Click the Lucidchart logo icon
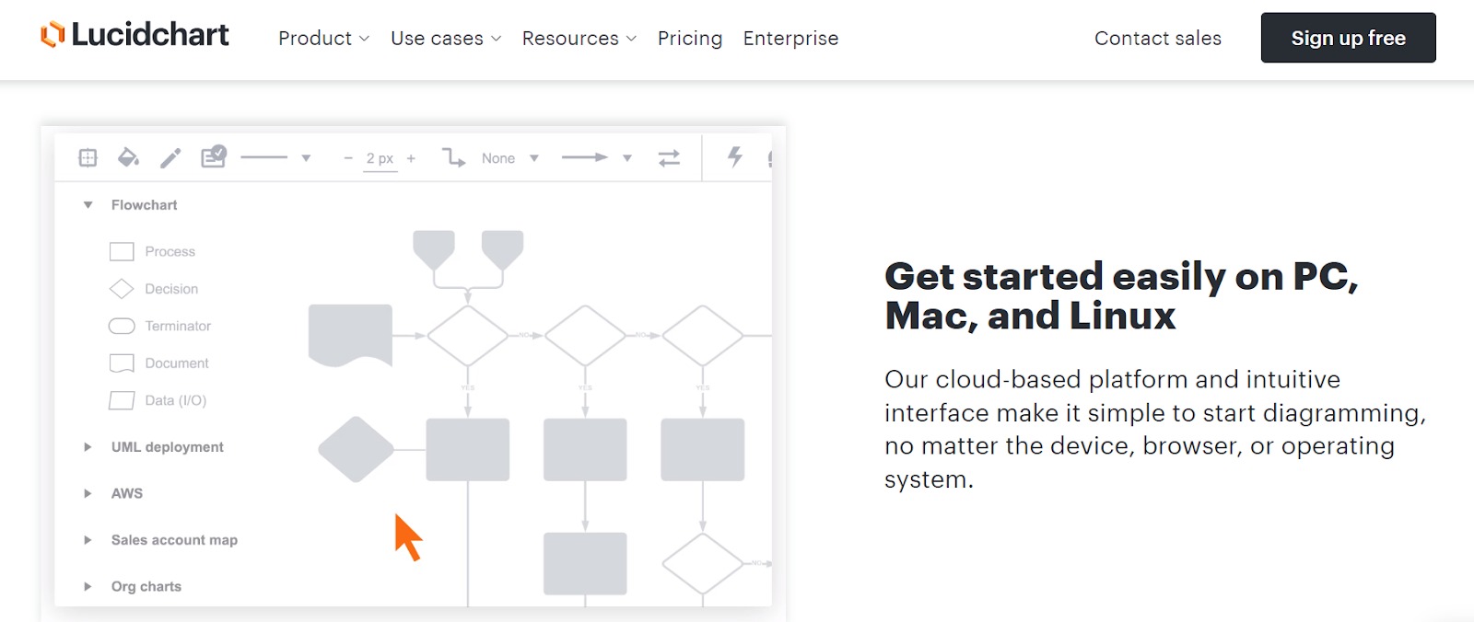The width and height of the screenshot is (1474, 622). point(53,35)
